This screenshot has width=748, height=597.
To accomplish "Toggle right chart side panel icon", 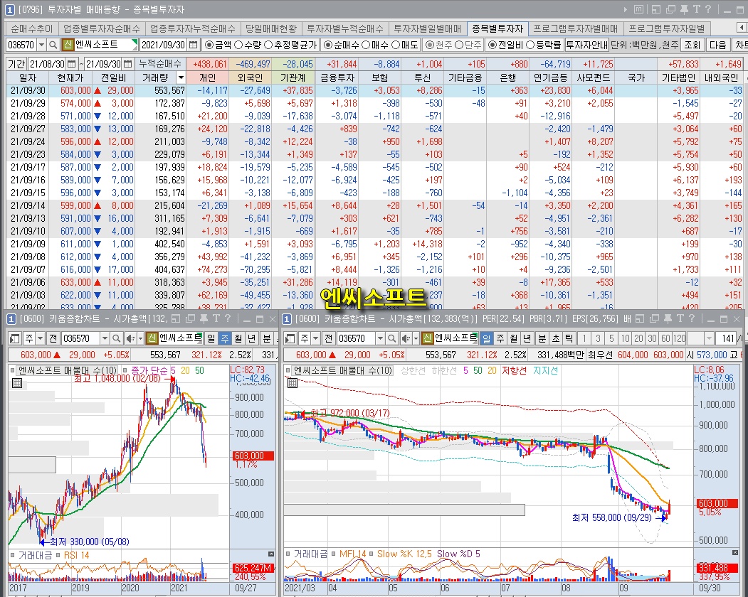I will point(290,338).
